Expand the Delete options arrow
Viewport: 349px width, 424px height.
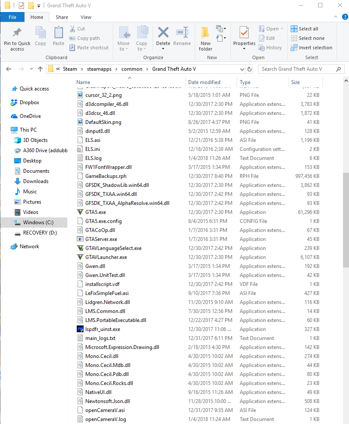click(163, 49)
